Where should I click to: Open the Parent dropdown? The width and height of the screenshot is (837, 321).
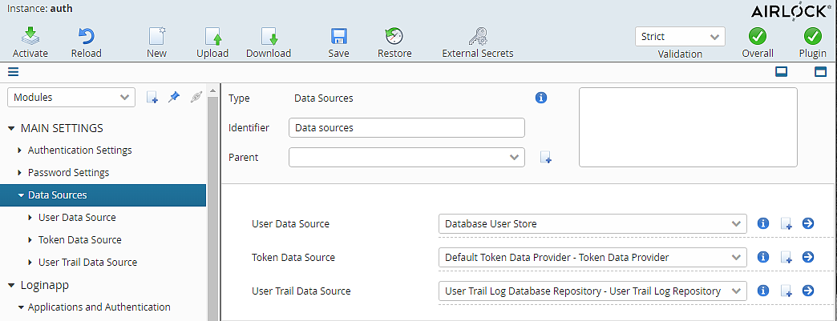406,158
